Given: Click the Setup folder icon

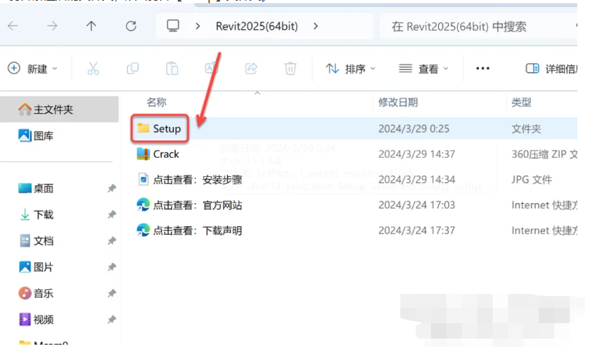Looking at the screenshot, I should pyautogui.click(x=143, y=128).
